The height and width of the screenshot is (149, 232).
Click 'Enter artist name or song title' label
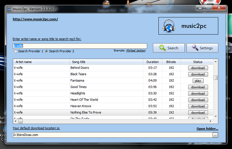pos(47,39)
